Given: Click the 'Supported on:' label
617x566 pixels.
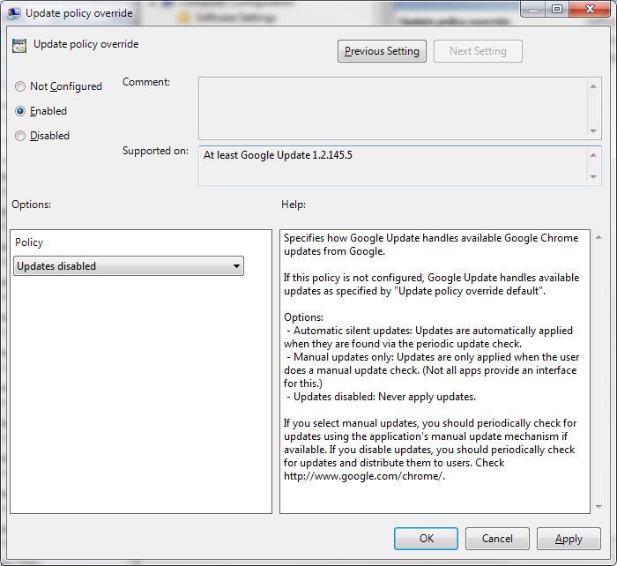Looking at the screenshot, I should point(155,151).
